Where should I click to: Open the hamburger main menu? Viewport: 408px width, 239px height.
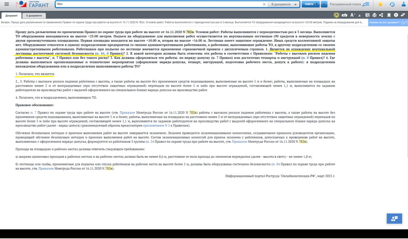6,4
